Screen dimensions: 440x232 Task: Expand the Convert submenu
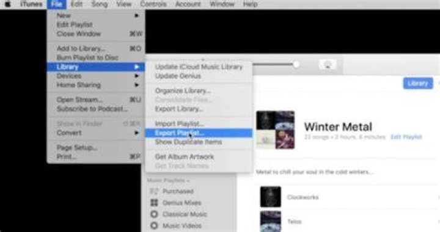click(96, 133)
